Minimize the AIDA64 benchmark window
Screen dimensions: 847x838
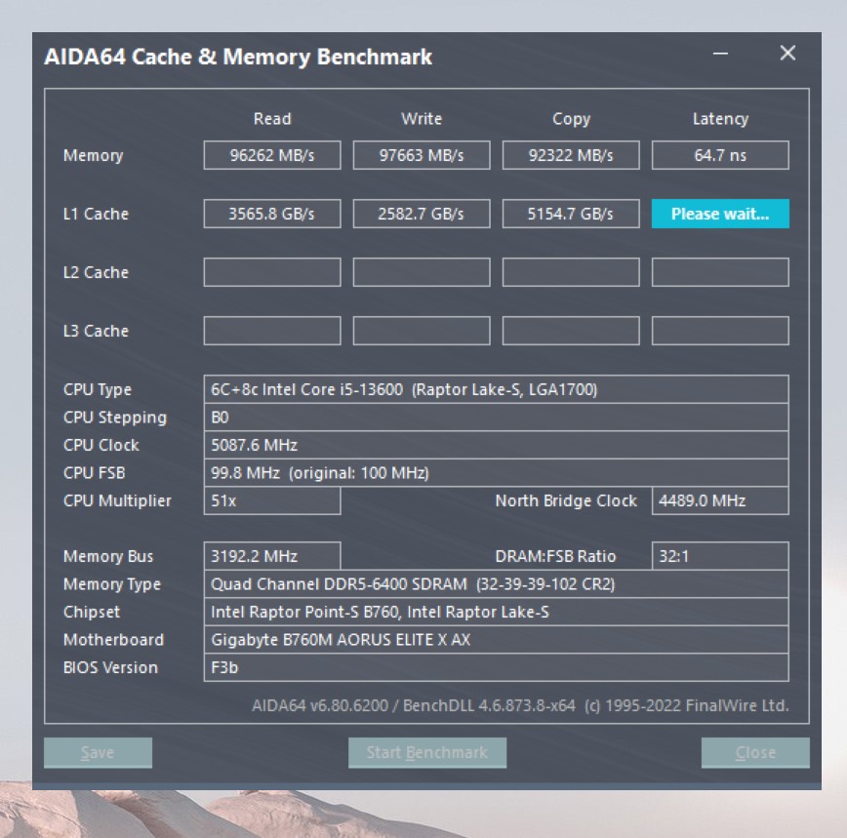720,54
